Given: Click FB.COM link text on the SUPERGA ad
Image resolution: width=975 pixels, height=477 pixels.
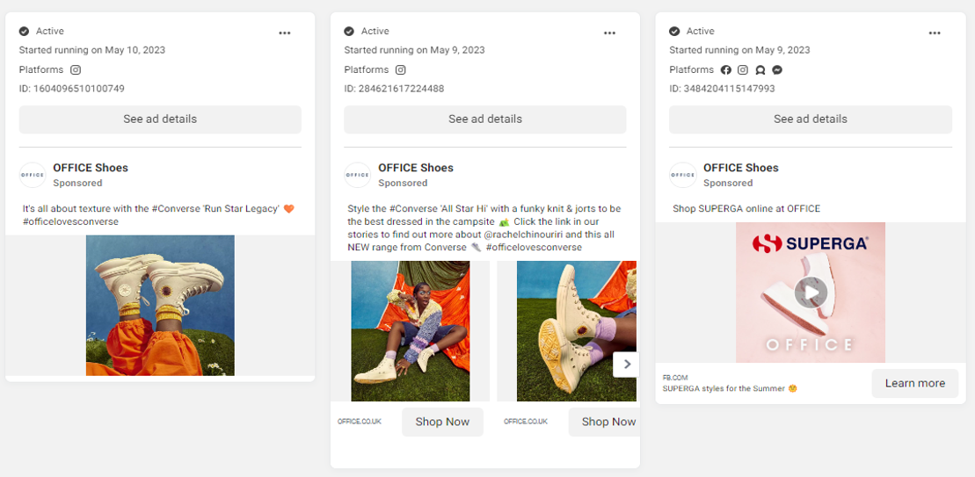Looking at the screenshot, I should point(675,378).
